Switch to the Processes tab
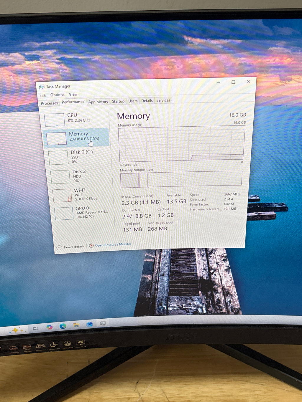Screen dimensions: 302x402 point(49,103)
